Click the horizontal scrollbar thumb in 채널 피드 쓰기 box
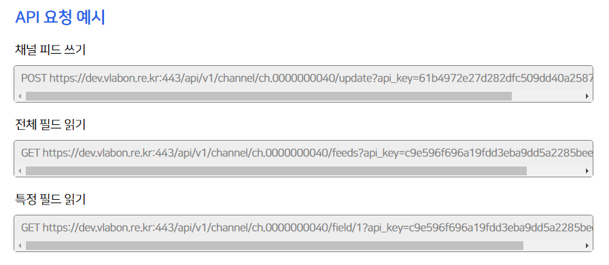The image size is (609, 265). click(268, 96)
